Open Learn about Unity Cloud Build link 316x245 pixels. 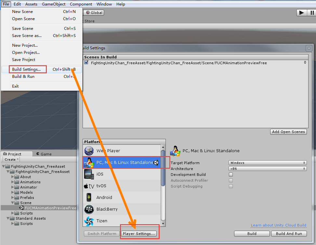pos(279,225)
